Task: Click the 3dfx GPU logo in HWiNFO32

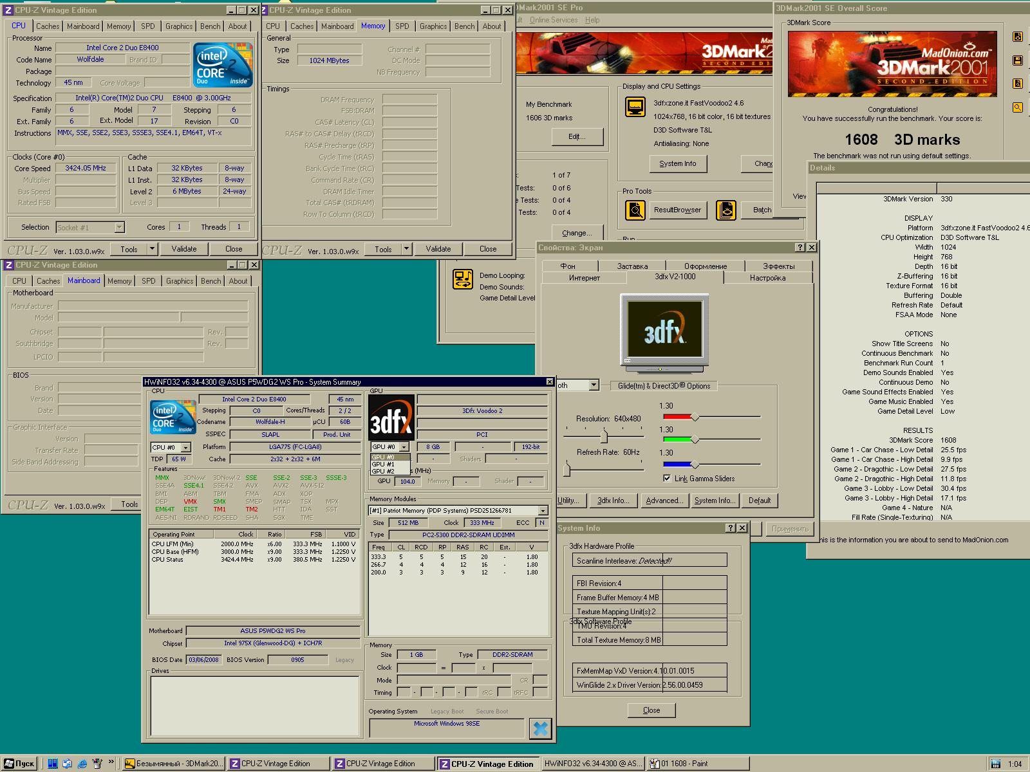Action: point(391,416)
